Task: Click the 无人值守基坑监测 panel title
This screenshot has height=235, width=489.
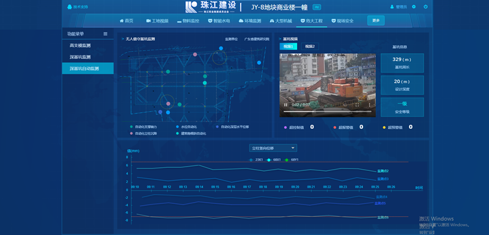Action: click(140, 39)
